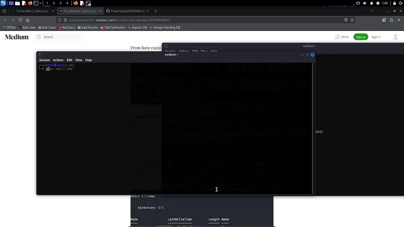The width and height of the screenshot is (404, 227).
Task: Switch to workspace 1
Action: pyautogui.click(x=47, y=3)
